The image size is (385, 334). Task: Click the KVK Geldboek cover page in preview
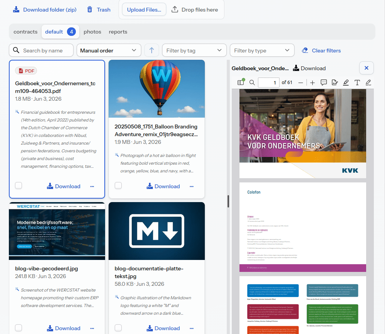[303, 133]
